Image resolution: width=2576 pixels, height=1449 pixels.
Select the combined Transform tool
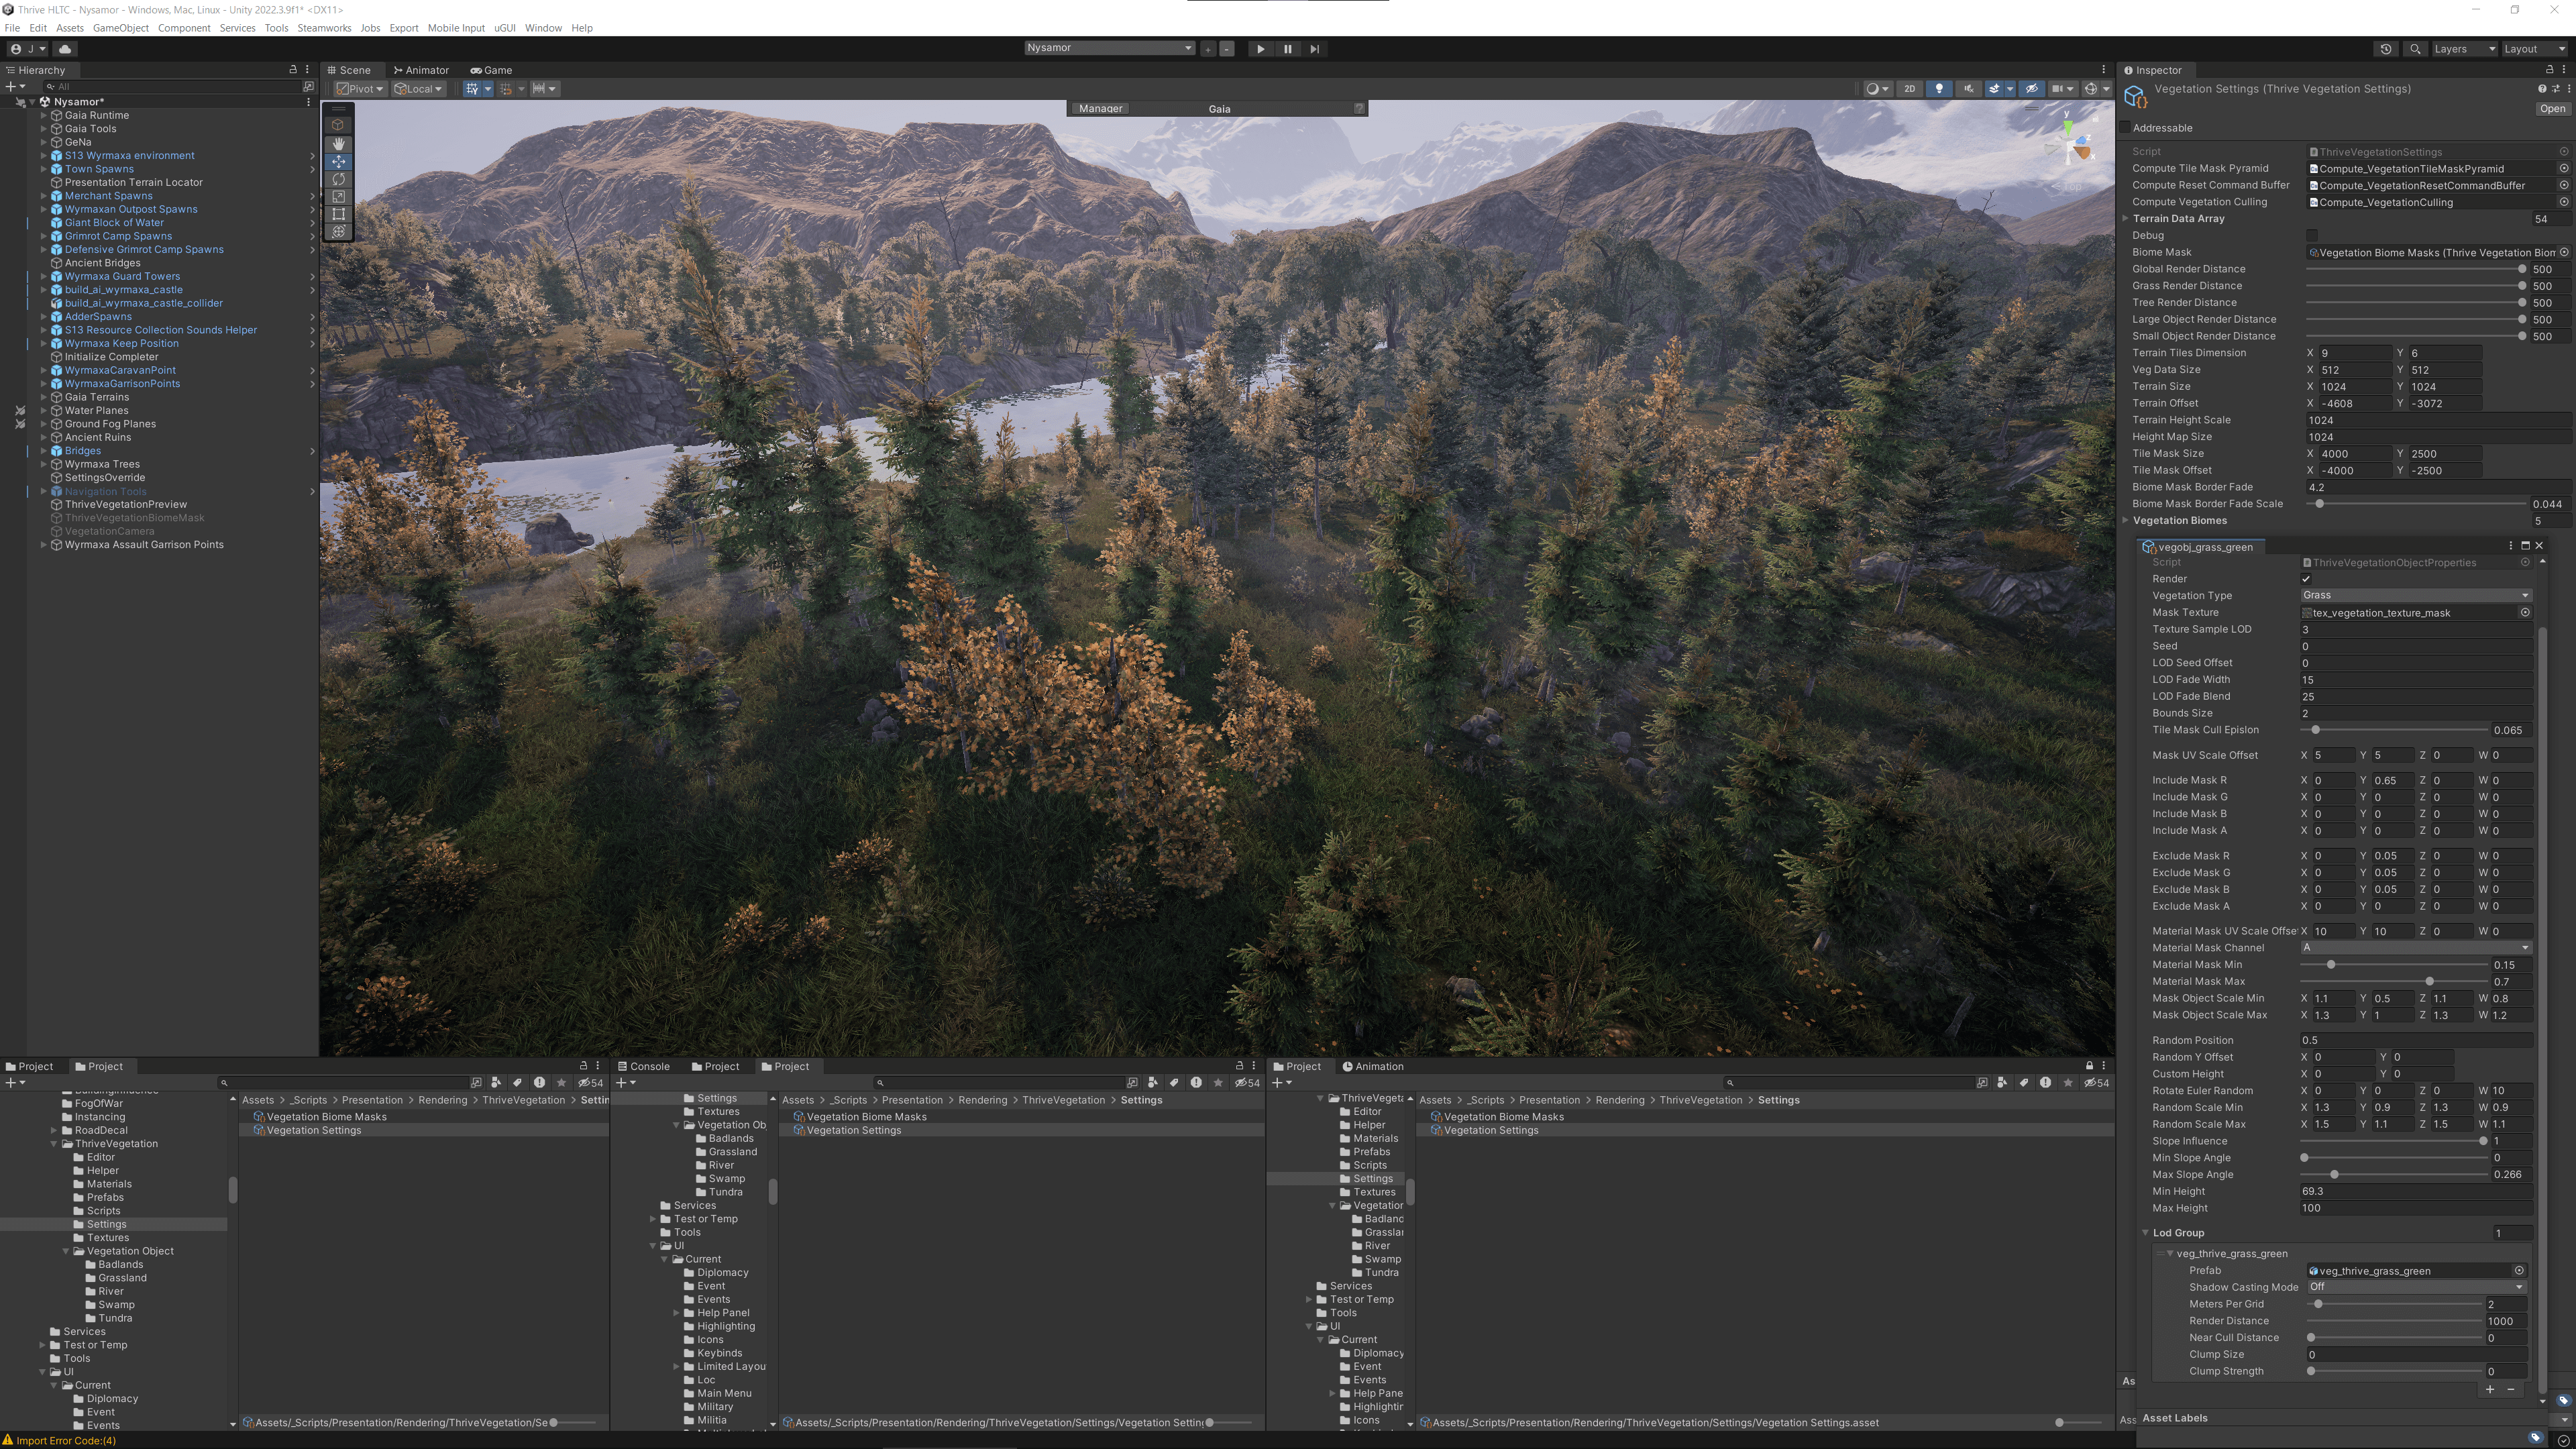(x=338, y=232)
